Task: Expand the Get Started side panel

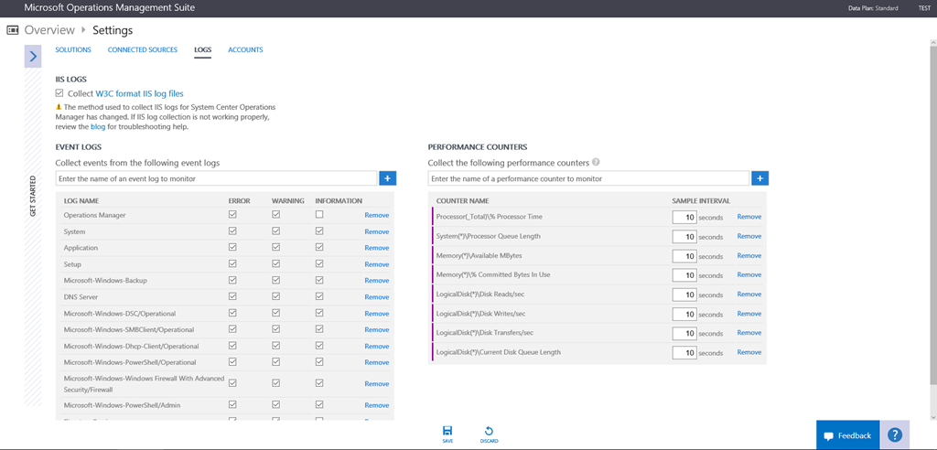Action: (33, 56)
